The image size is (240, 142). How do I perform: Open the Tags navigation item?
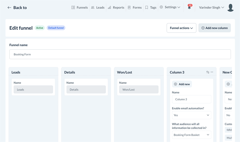pyautogui.click(x=151, y=7)
